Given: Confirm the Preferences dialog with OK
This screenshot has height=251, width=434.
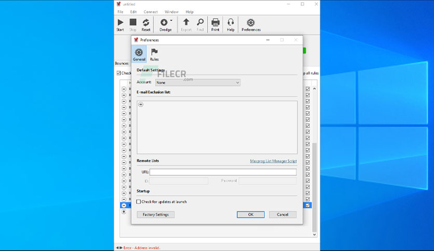Looking at the screenshot, I should point(251,215).
